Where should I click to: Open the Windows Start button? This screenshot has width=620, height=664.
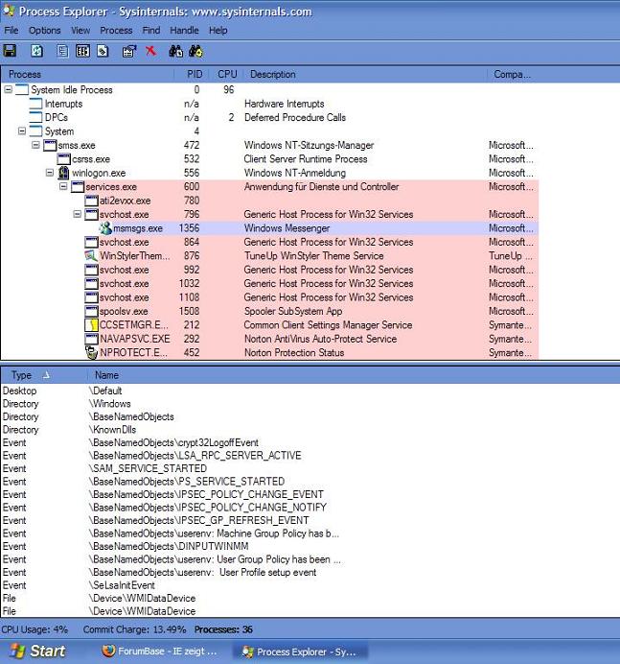click(37, 651)
